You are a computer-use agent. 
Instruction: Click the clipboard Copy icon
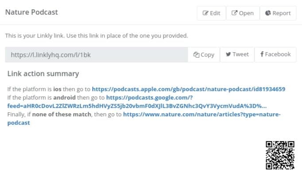(x=197, y=55)
